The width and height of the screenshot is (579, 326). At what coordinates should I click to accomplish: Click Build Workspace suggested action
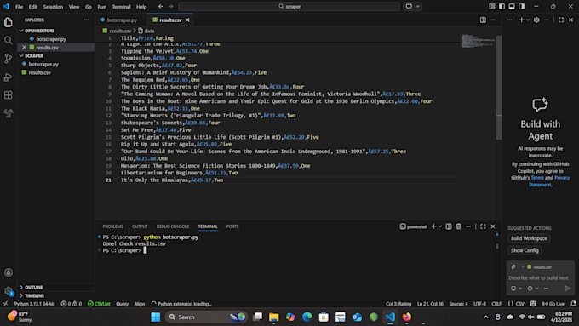pyautogui.click(x=529, y=238)
